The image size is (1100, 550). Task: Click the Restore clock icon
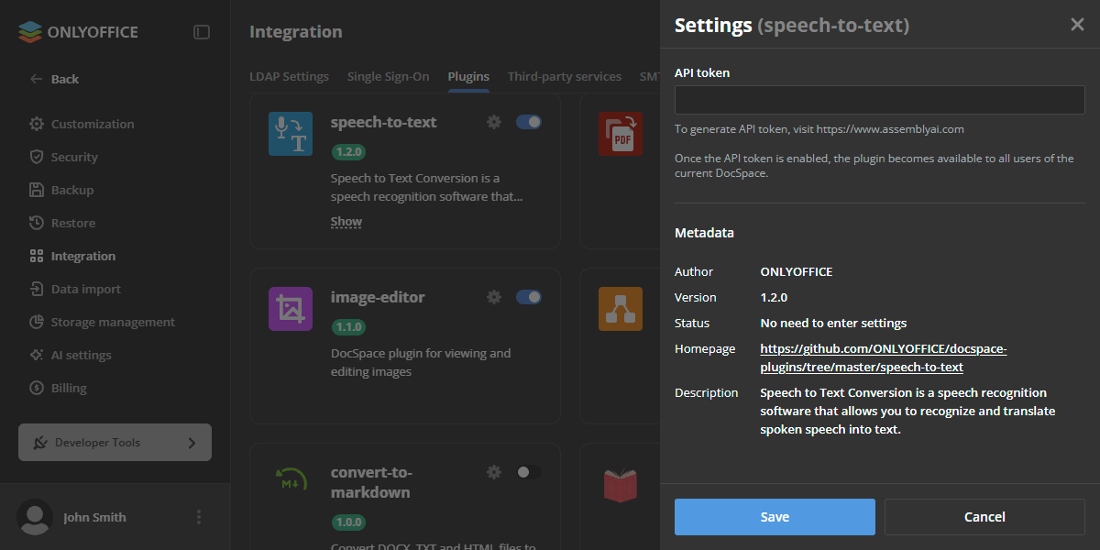click(x=37, y=223)
